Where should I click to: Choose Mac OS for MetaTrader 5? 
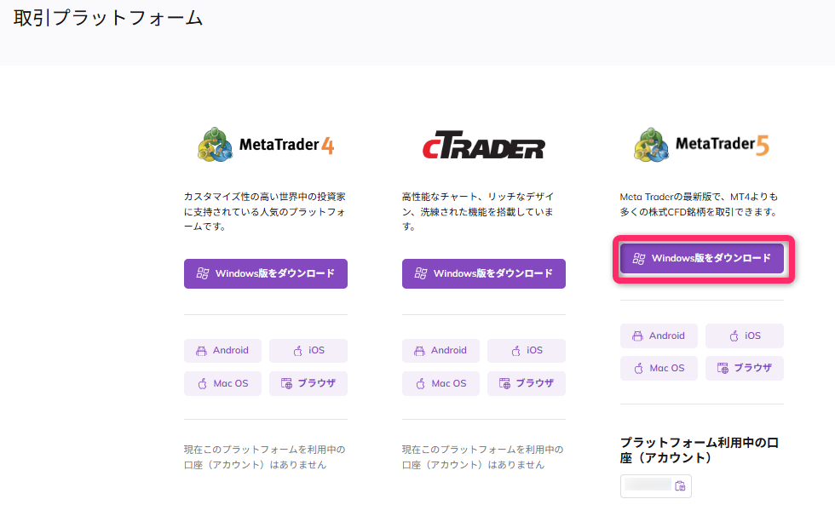coord(659,368)
